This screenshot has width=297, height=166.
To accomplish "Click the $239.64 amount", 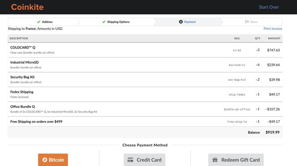I will tap(273, 65).
